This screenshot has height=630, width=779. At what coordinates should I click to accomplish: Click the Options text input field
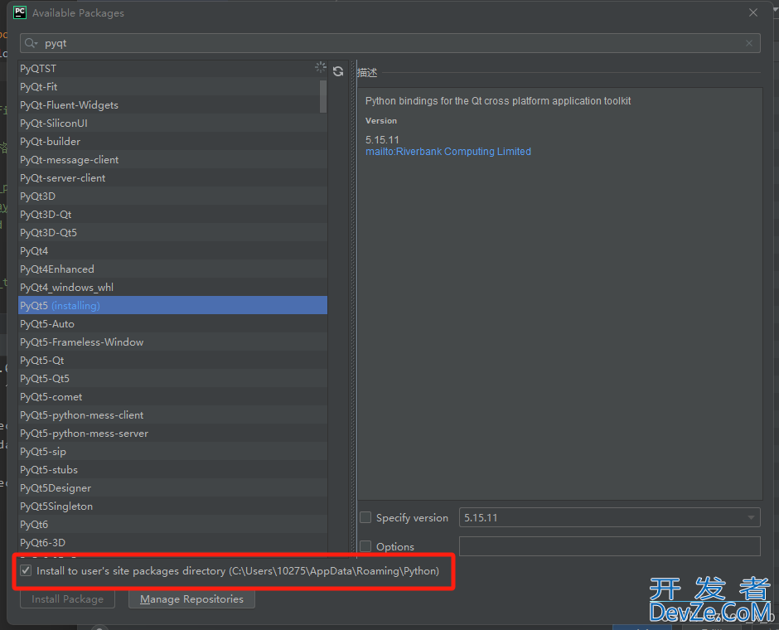610,546
